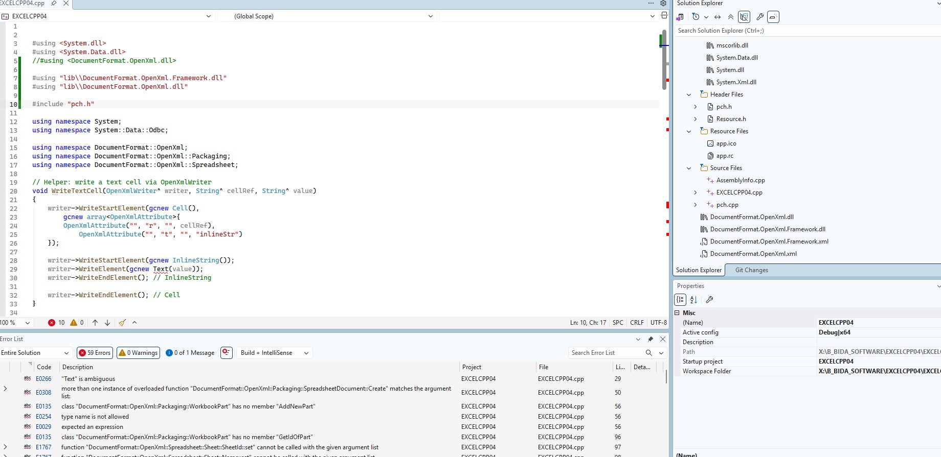Viewport: 941px width, 457px height.
Task: Open the Pending Changes Filter clock icon
Action: click(x=696, y=17)
